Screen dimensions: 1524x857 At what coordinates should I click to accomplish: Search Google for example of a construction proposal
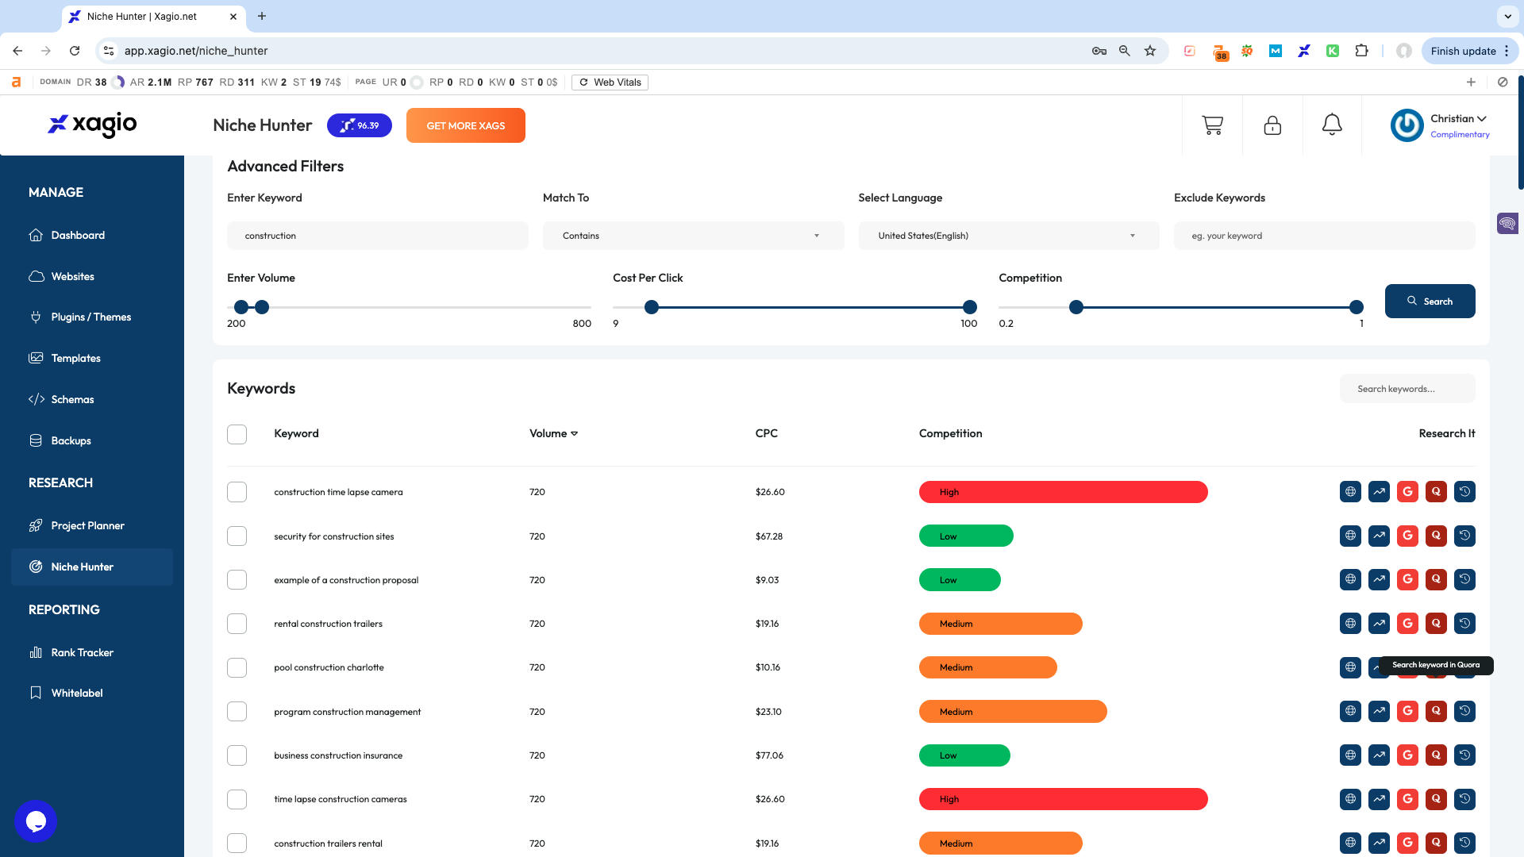pos(1407,580)
